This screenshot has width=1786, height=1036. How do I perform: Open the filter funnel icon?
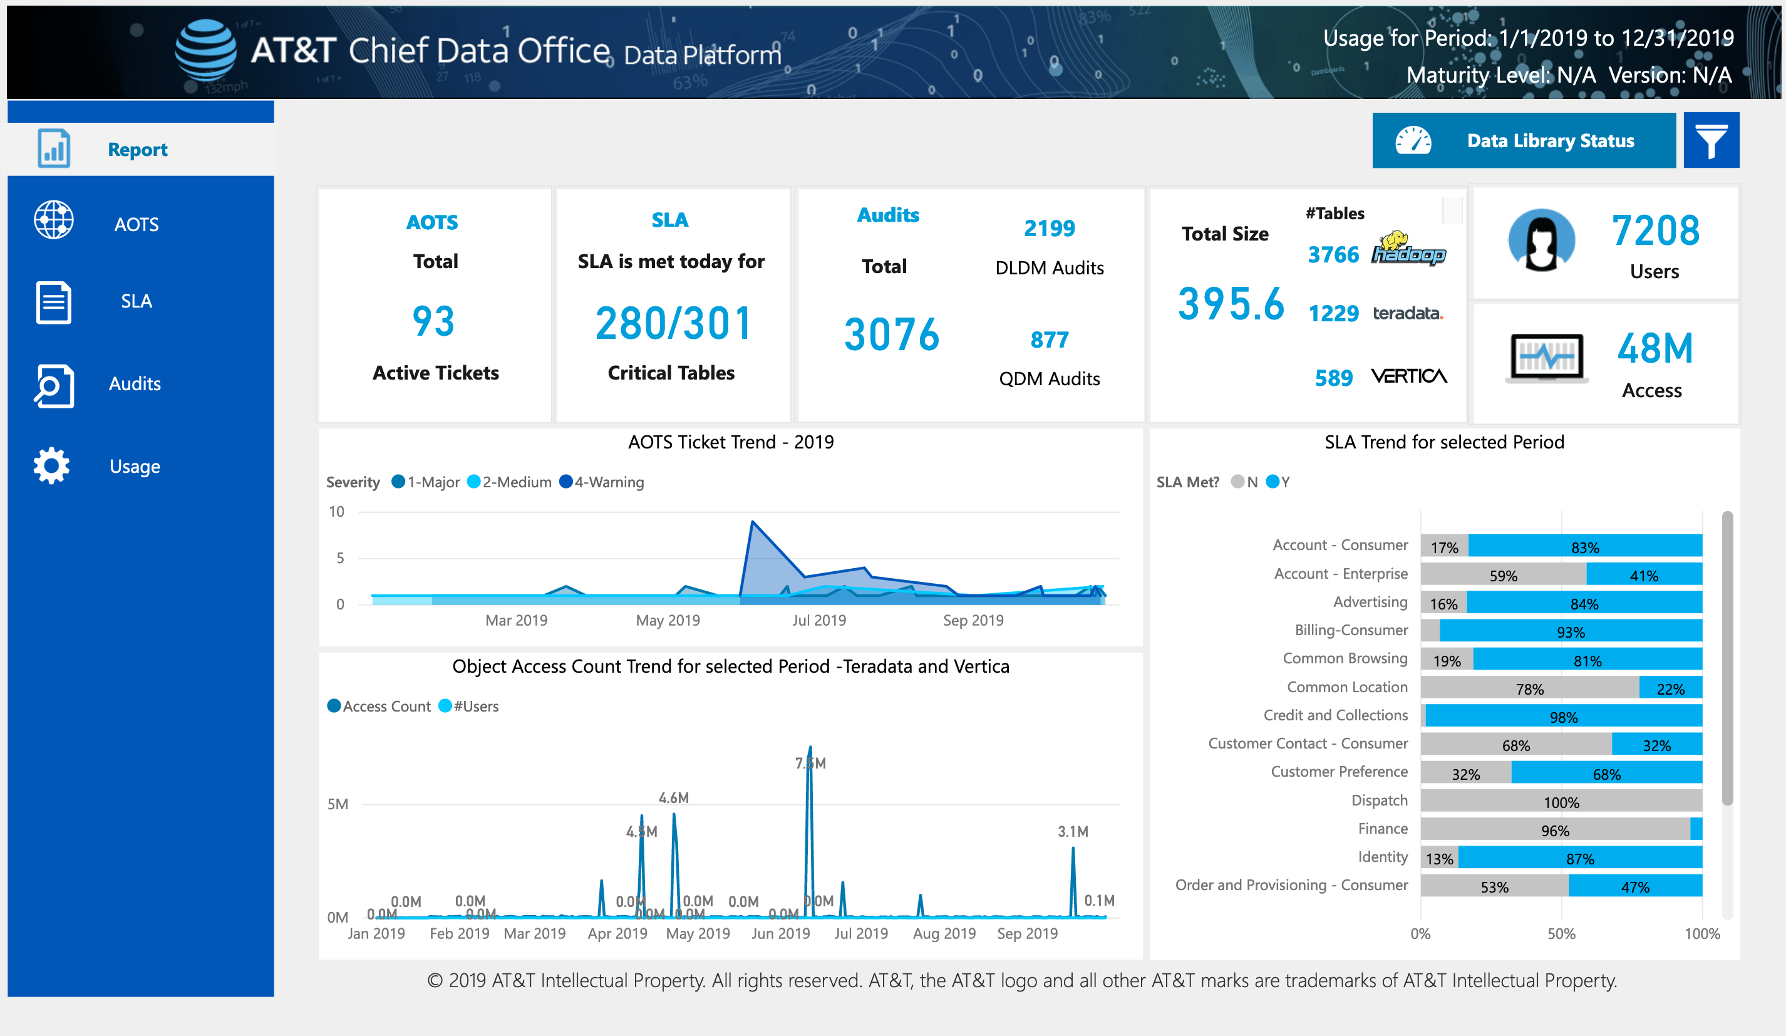[1710, 140]
